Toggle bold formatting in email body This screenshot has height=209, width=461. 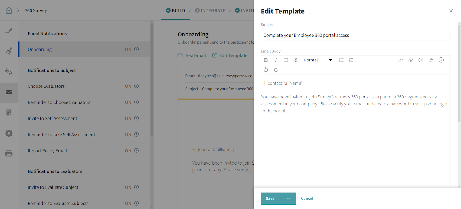click(x=266, y=60)
